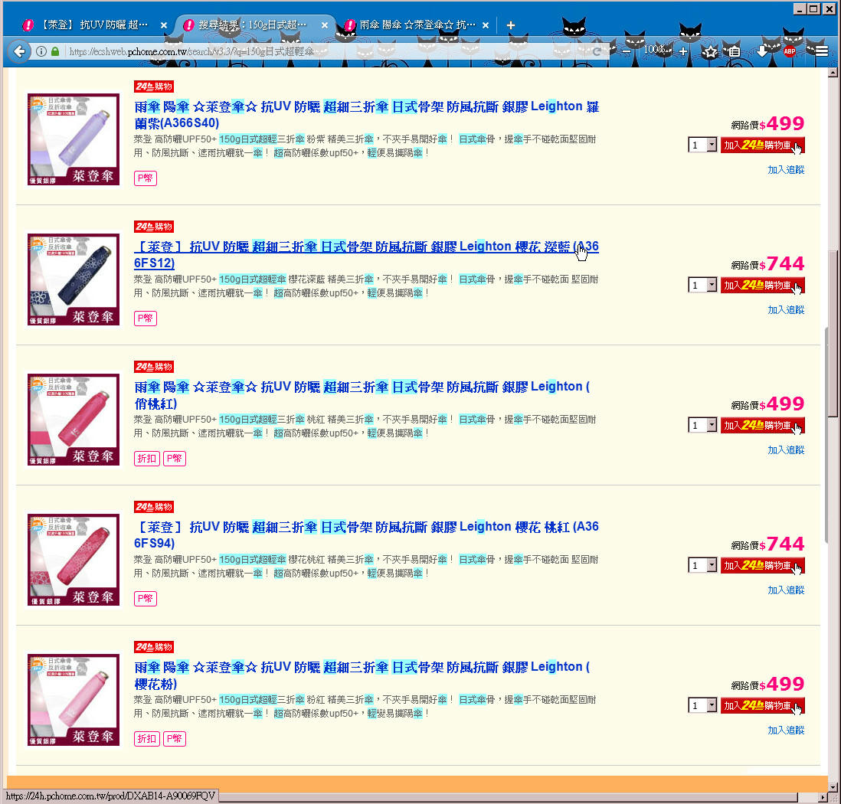841x804 pixels.
Task: Open the bookmarks list icon
Action: tap(735, 51)
